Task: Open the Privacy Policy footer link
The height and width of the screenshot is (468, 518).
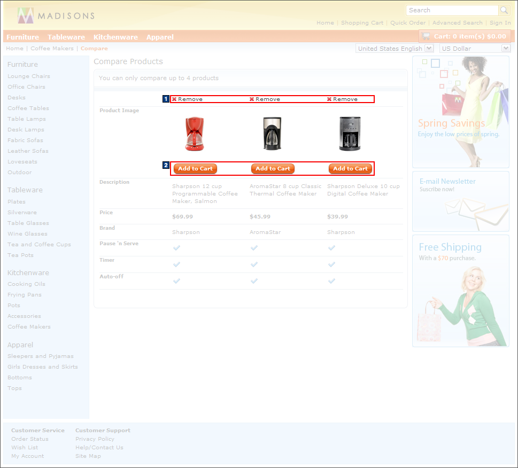Action: 94,439
